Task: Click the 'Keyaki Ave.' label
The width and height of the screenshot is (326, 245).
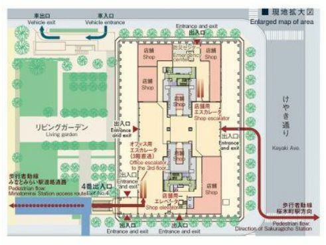Action: coord(285,148)
